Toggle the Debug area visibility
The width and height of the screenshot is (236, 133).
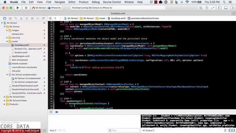coord(226,8)
